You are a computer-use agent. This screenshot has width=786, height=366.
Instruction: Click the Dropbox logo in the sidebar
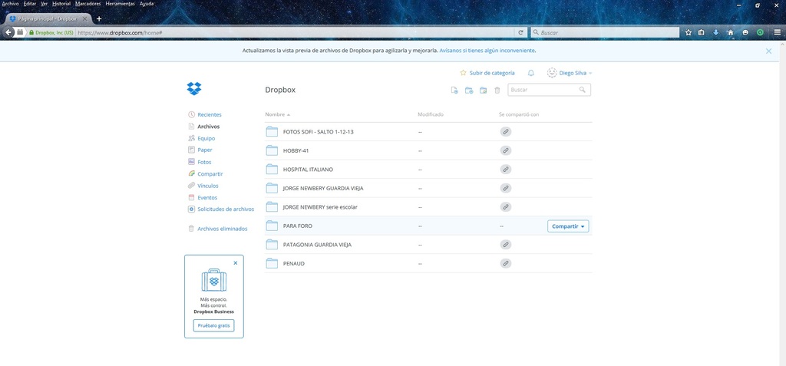(194, 88)
